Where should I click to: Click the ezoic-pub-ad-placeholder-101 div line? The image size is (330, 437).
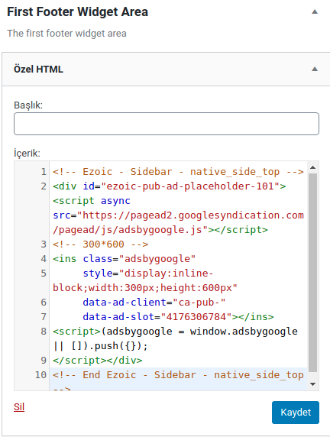click(x=169, y=186)
